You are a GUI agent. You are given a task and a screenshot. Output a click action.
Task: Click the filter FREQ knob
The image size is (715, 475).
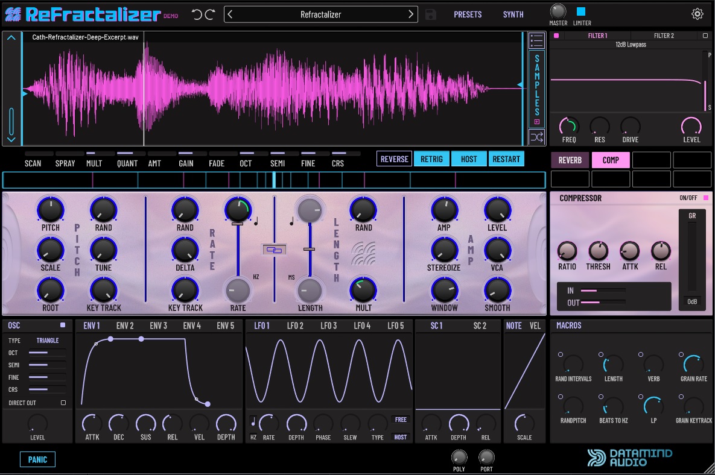click(x=568, y=126)
